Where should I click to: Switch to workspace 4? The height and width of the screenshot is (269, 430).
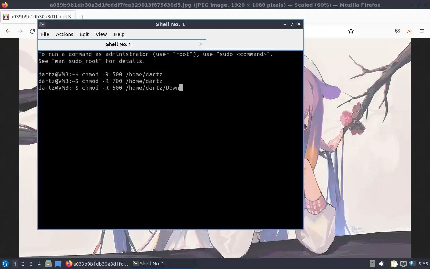(x=39, y=264)
